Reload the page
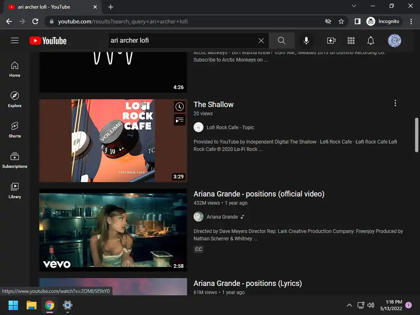420x315 pixels. (35, 21)
